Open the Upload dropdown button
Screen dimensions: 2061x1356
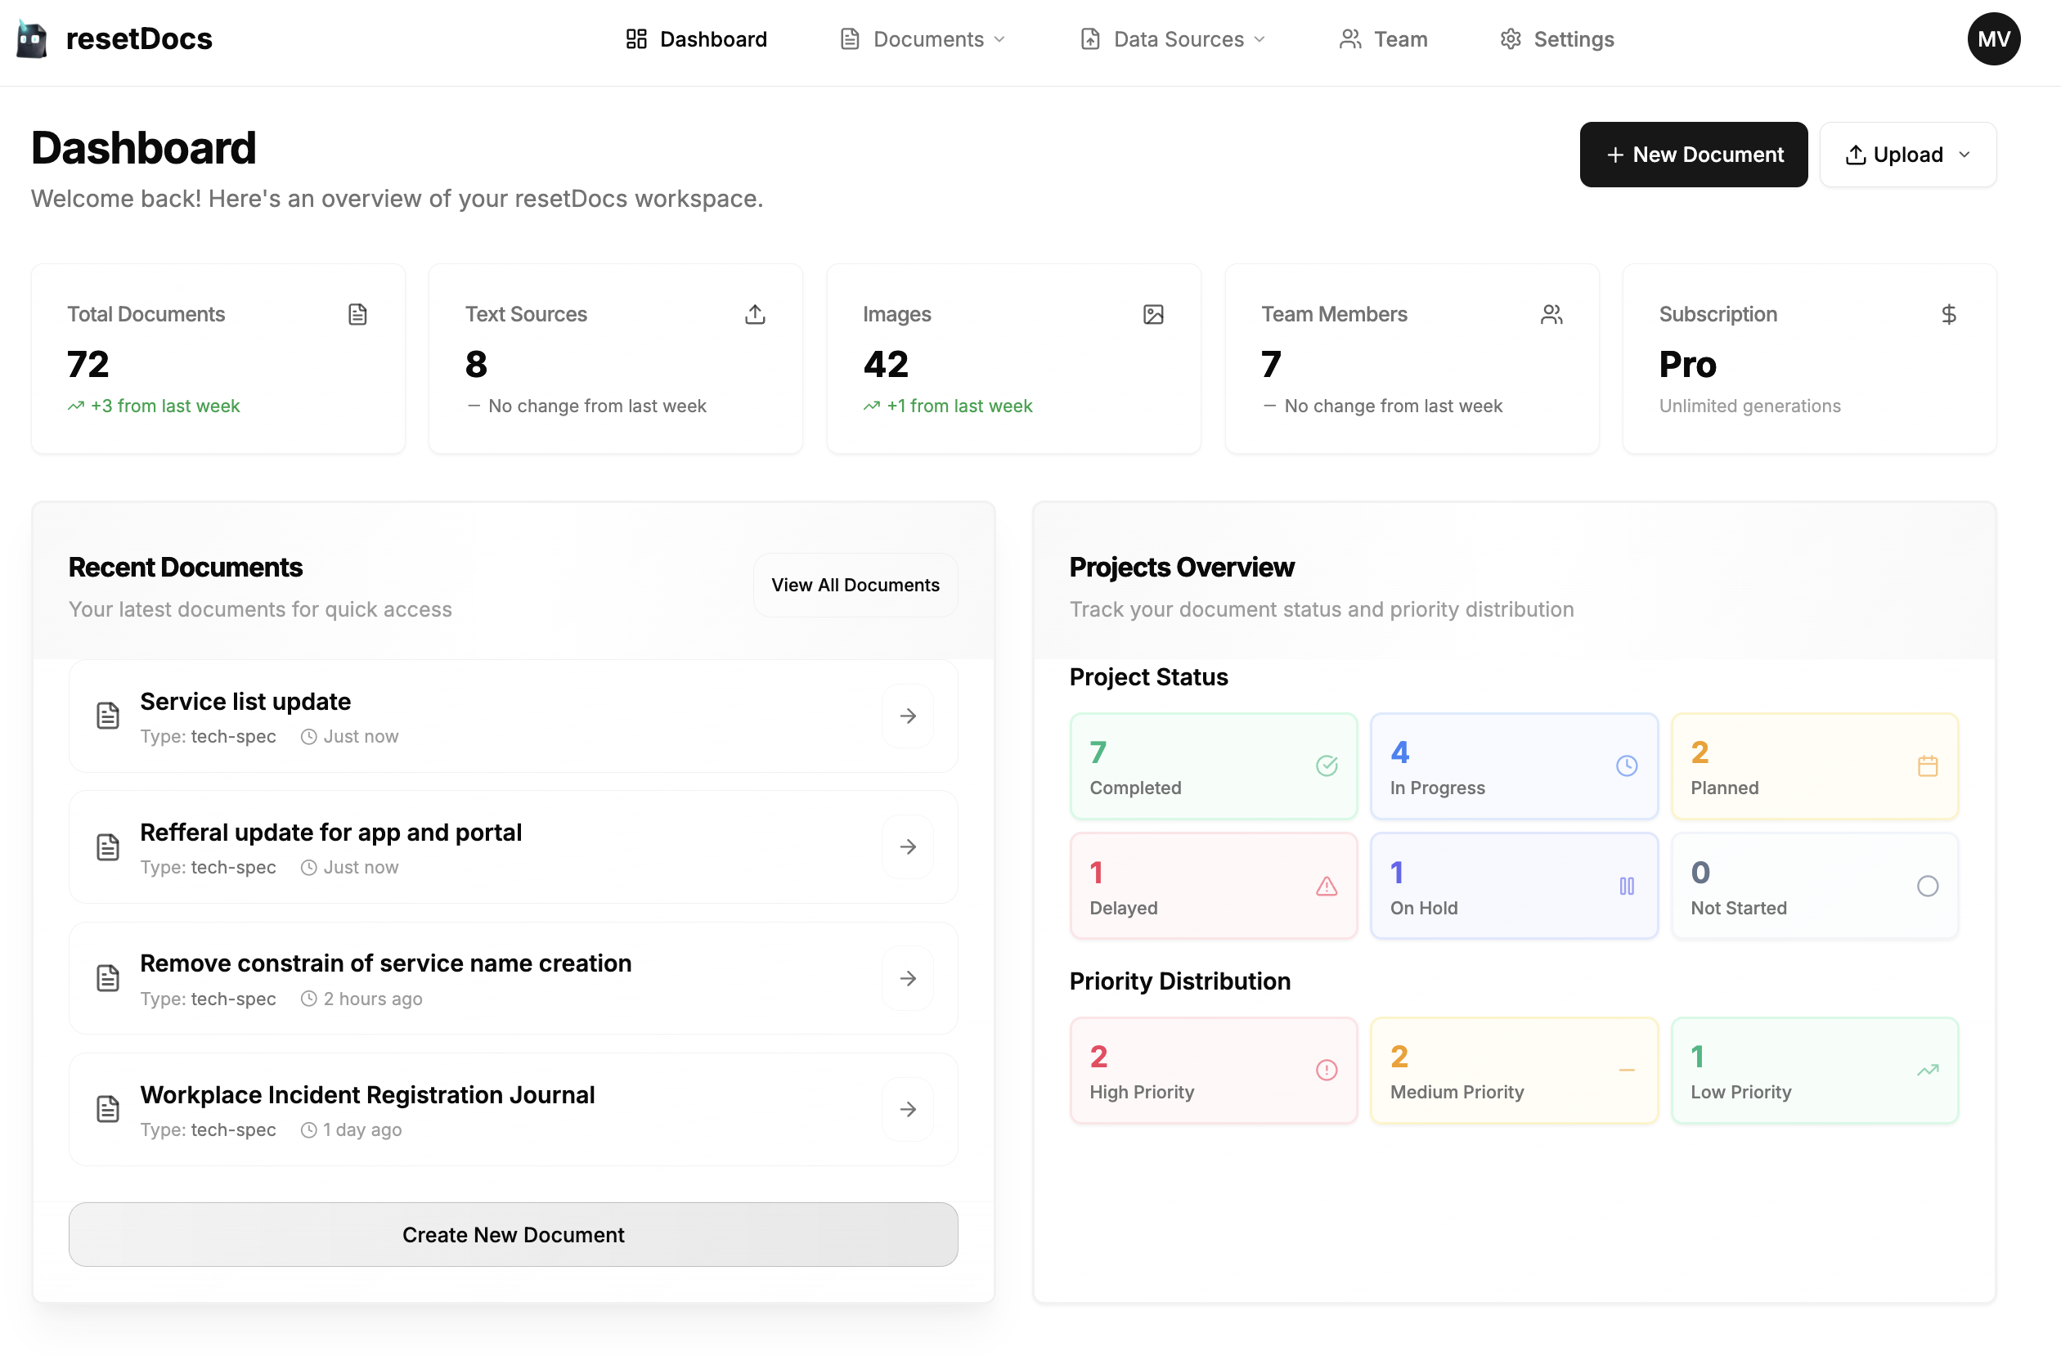1908,155
